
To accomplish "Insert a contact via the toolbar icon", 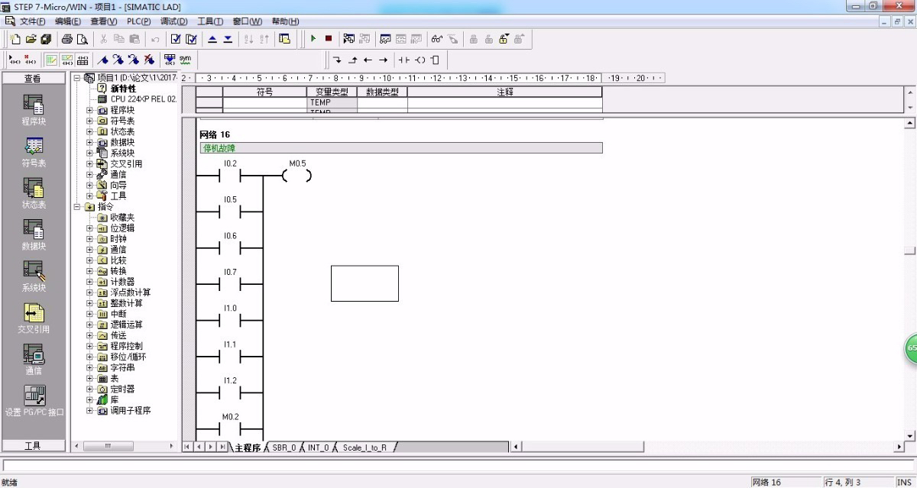I will click(404, 60).
